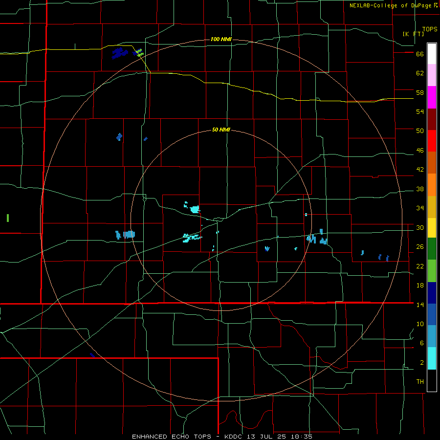Click the "46" scale label
This screenshot has height=440, width=440.
point(420,151)
